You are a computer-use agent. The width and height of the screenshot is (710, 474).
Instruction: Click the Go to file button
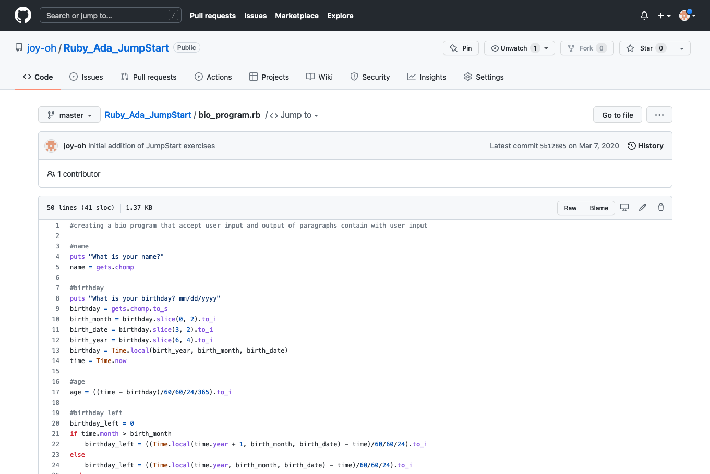[617, 115]
